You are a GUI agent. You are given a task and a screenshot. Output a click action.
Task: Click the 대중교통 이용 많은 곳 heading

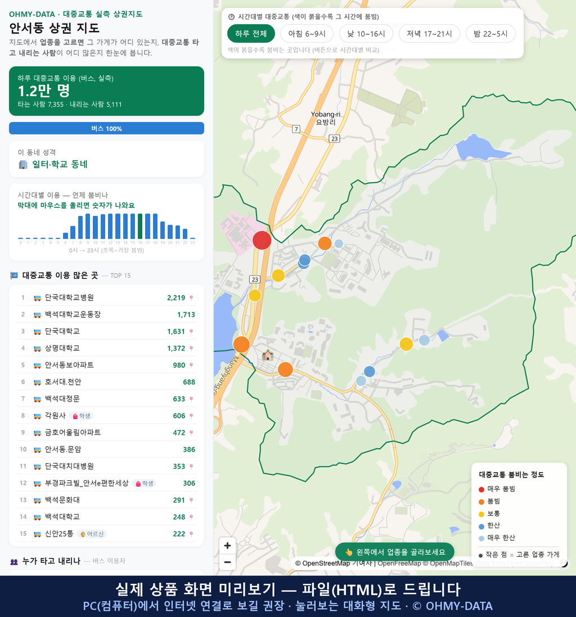click(x=60, y=275)
